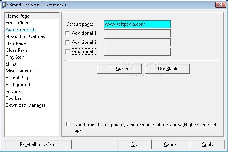Enable the Additional 1 checkbox
228x152 pixels.
tap(67, 33)
